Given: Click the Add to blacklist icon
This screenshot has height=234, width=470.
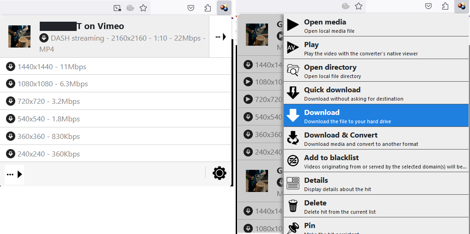Looking at the screenshot, I should 293,161.
